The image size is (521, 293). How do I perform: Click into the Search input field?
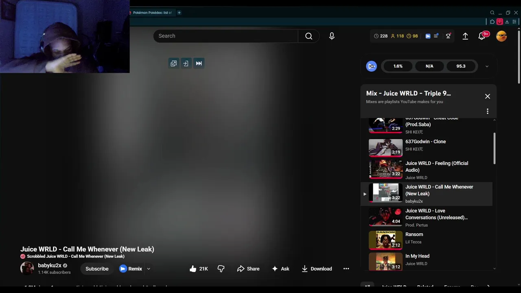point(226,36)
